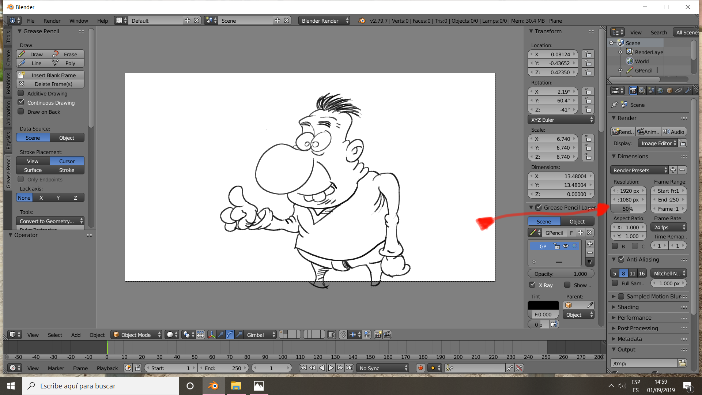Click the OpenGL render image camera icon
The image size is (702, 395).
[378, 335]
